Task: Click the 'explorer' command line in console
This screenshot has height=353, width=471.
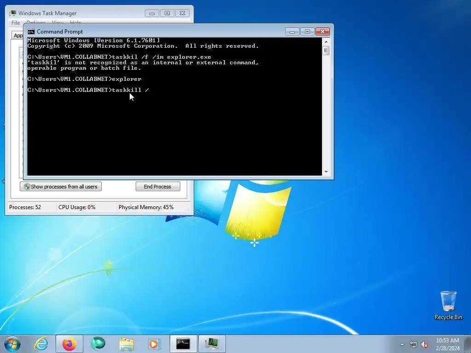Action: pyautogui.click(x=126, y=79)
